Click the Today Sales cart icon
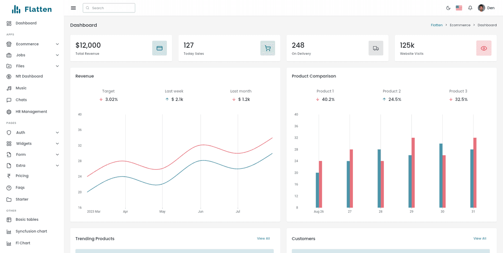The image size is (503, 253). click(267, 48)
